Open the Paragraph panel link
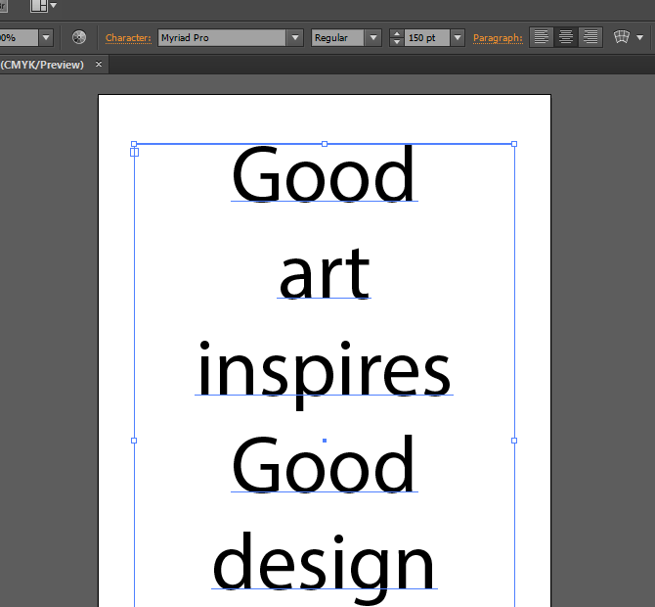 (x=498, y=38)
